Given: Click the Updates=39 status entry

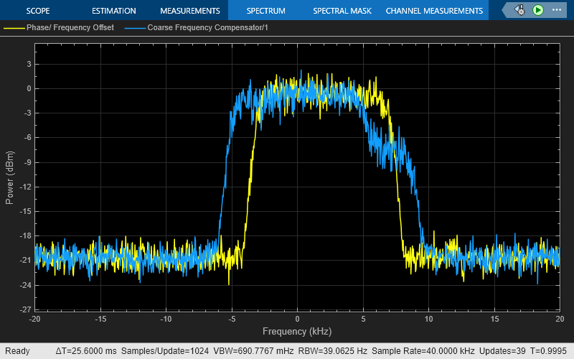Looking at the screenshot, I should [x=502, y=351].
